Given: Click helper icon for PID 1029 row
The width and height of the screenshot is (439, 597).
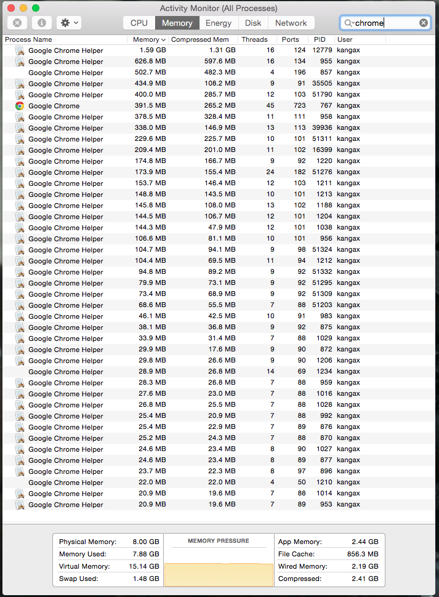Looking at the screenshot, I should click(x=20, y=339).
